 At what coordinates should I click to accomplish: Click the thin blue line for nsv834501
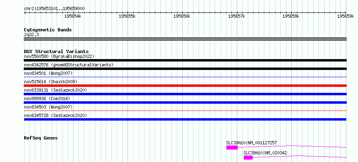pos(185,77)
